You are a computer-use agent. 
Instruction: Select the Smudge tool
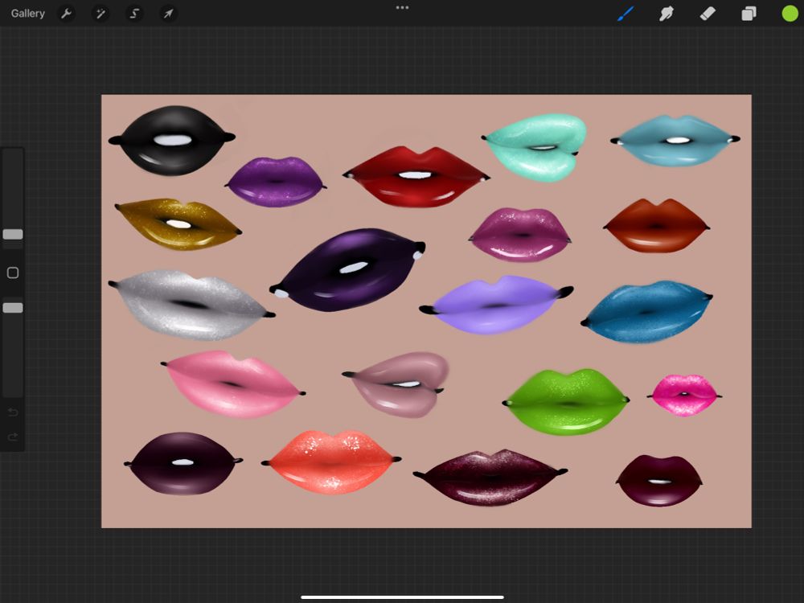pyautogui.click(x=667, y=13)
